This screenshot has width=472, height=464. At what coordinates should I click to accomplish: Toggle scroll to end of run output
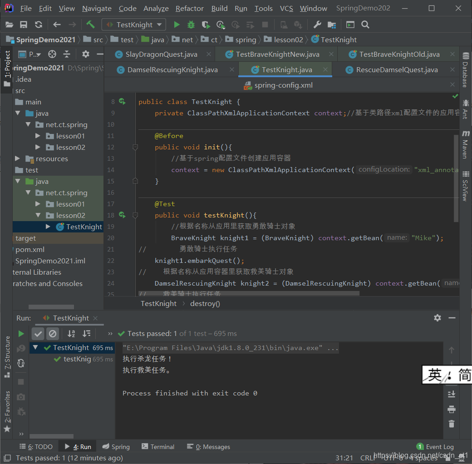point(452,394)
